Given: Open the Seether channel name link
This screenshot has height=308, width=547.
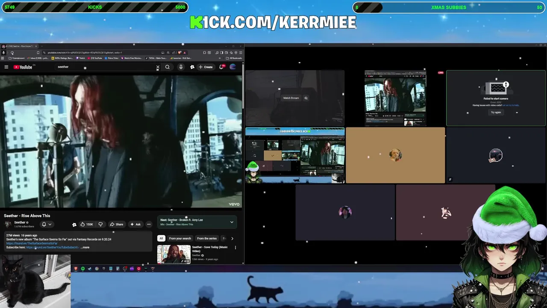Looking at the screenshot, I should point(20,222).
